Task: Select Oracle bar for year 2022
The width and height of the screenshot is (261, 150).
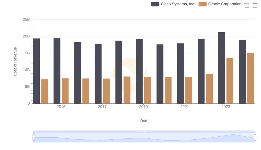Action: (x=209, y=89)
